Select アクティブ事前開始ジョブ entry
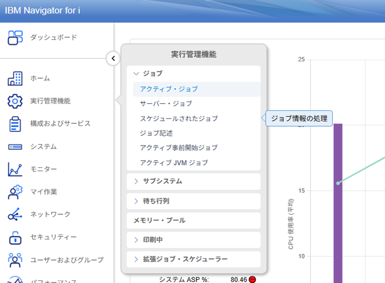Viewport: 385px width, 283px height. [179, 148]
